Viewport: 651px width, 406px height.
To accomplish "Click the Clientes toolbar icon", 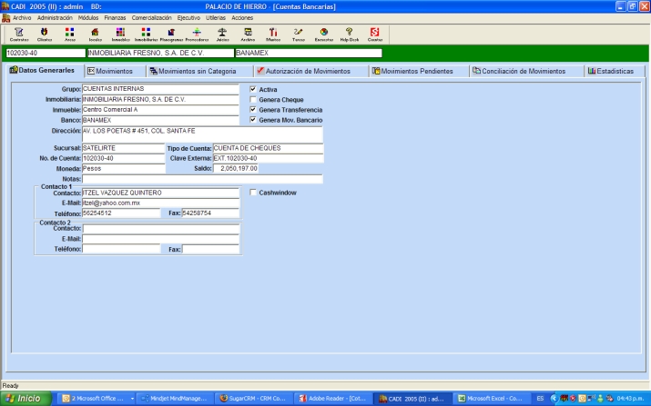I will point(44,35).
